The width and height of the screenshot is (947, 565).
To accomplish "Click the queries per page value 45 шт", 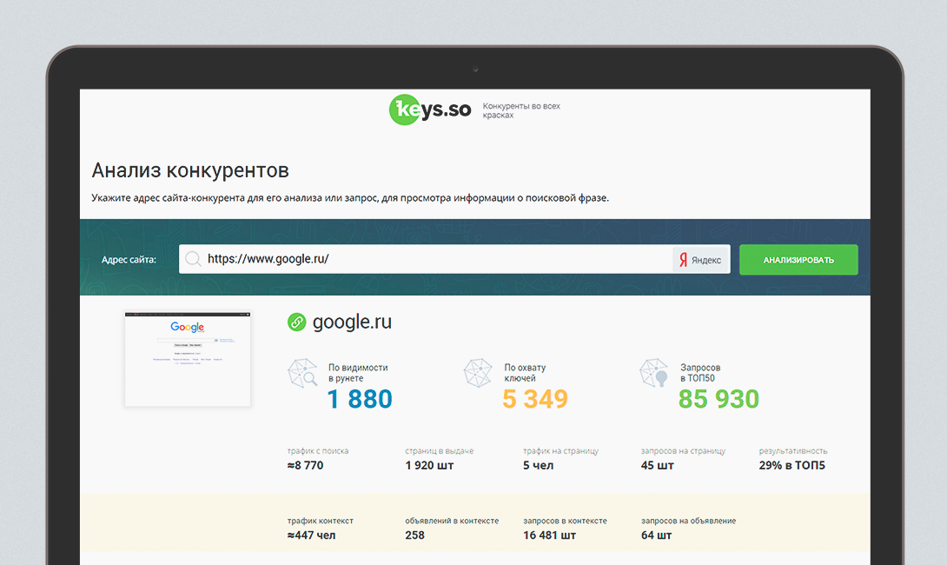I will pyautogui.click(x=657, y=465).
